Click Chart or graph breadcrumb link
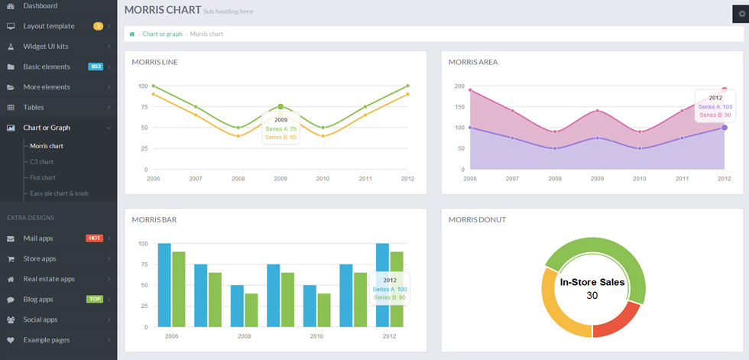Viewport: 749px width, 360px height. 162,34
